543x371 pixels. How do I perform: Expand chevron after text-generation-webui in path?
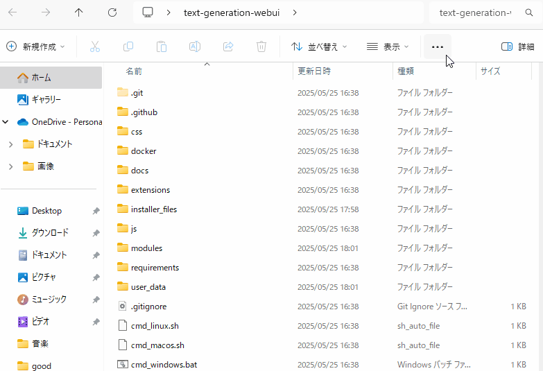(295, 12)
